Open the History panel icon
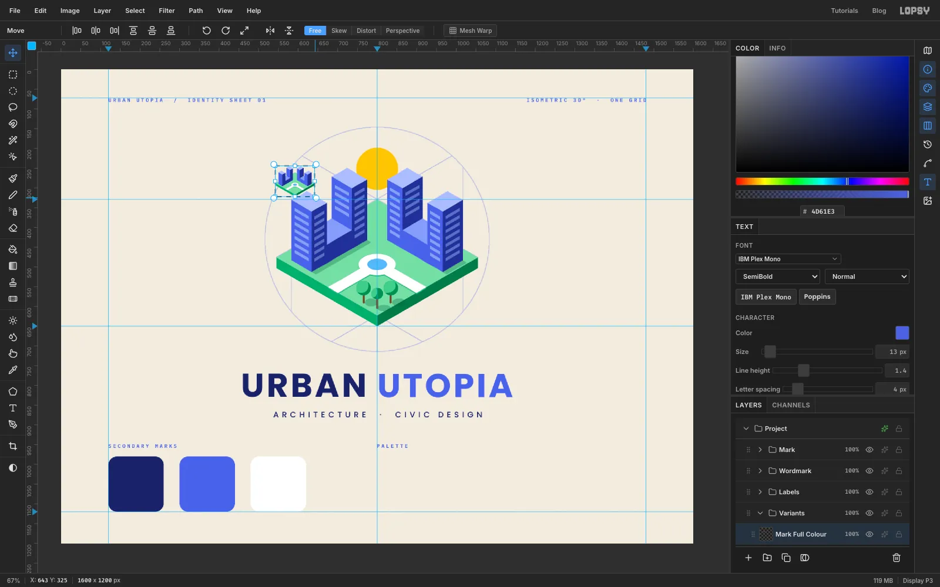Viewport: 940px width, 587px height. tap(928, 144)
